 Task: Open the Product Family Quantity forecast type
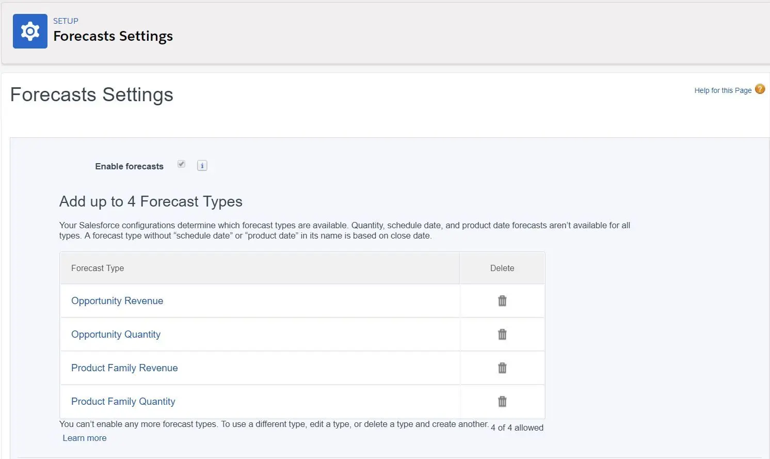[123, 402]
